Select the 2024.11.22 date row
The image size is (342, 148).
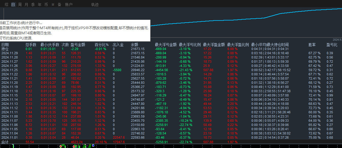(x=10, y=74)
